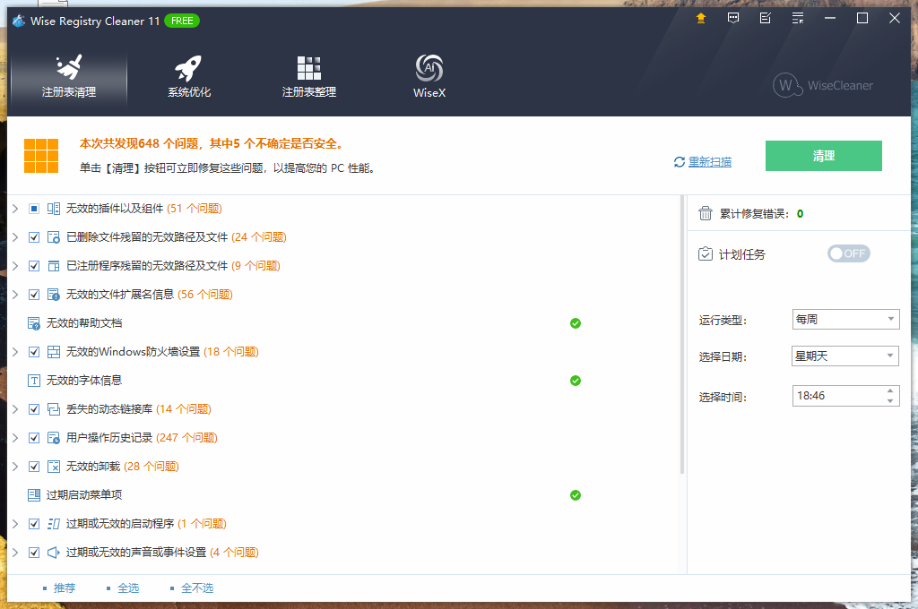Uncheck 用户操作历史记录 checkbox
This screenshot has width=918, height=609.
34,438
